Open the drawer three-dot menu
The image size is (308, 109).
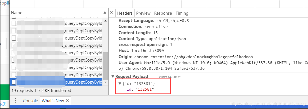(x=16, y=101)
